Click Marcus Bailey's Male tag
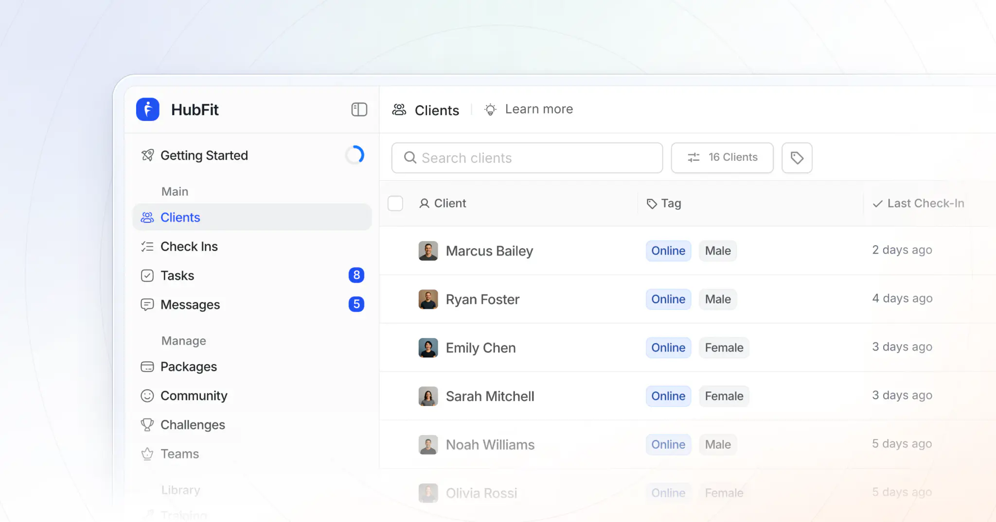The image size is (996, 522). pyautogui.click(x=718, y=251)
